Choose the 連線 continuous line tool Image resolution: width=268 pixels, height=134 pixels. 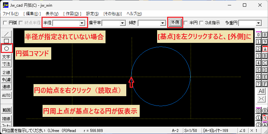(x=6, y=87)
